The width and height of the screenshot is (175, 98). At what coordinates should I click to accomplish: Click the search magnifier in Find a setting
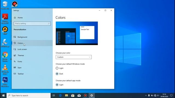(x=49, y=24)
